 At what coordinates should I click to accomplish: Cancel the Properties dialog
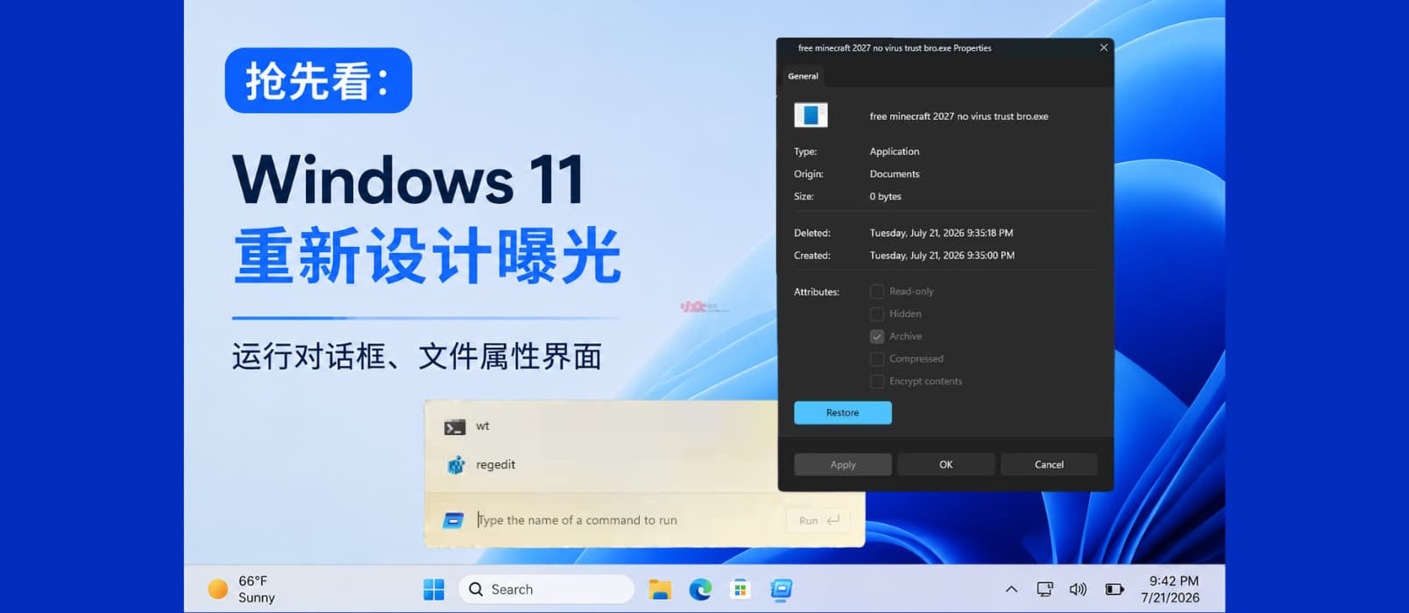[x=1049, y=465]
